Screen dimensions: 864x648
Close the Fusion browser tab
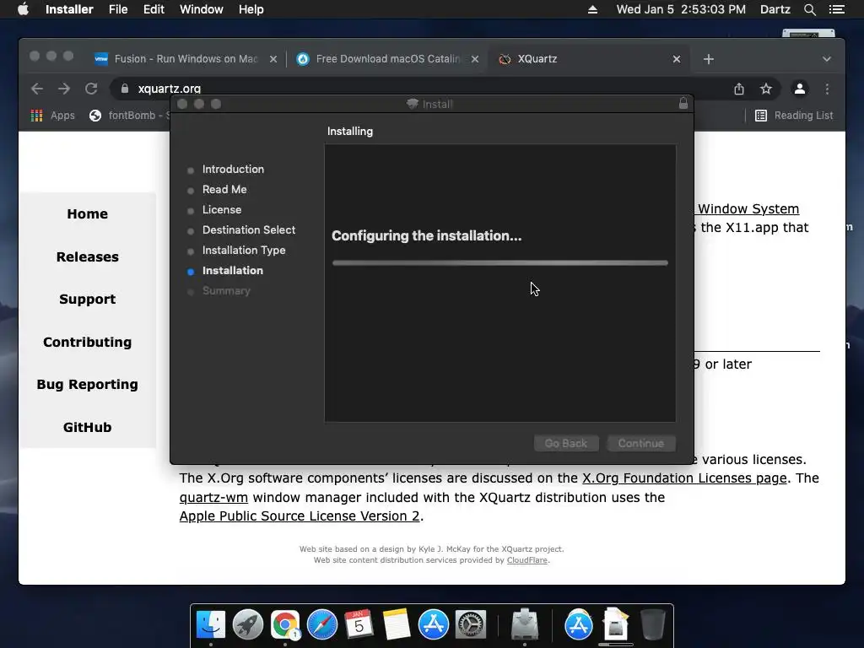coord(273,59)
